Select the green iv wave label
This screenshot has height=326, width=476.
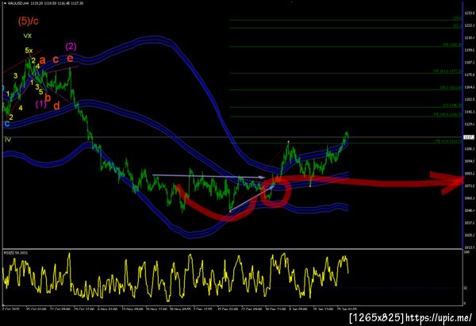pyautogui.click(x=8, y=140)
